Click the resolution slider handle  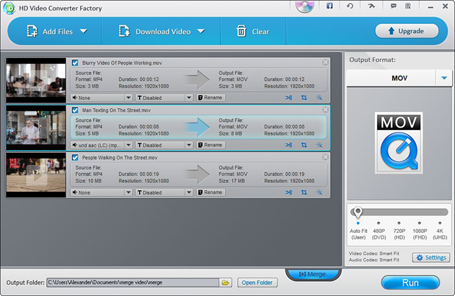[x=358, y=212]
